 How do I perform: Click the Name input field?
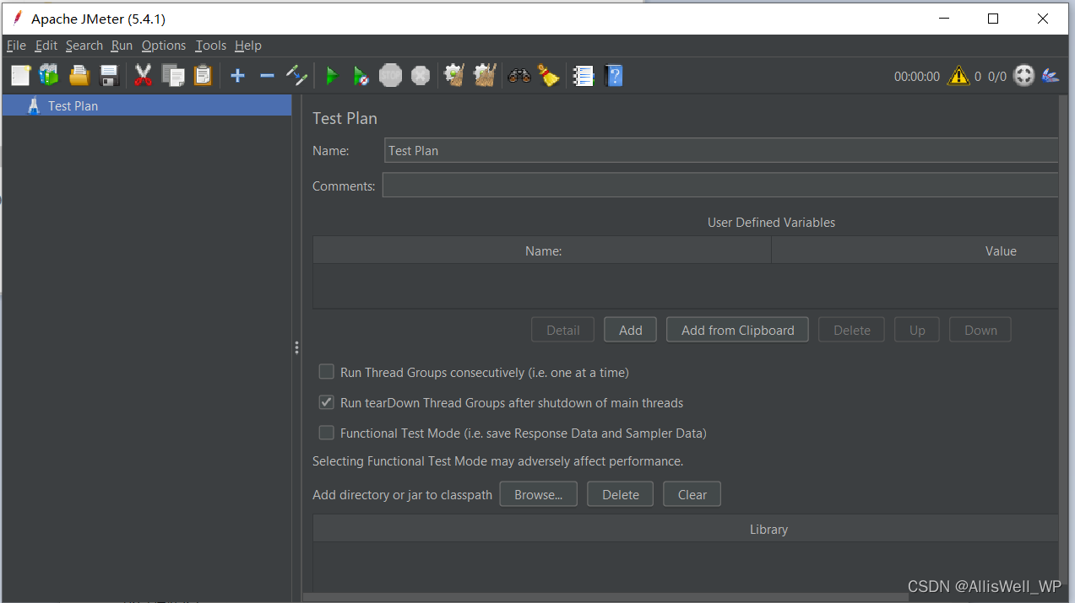pos(721,151)
